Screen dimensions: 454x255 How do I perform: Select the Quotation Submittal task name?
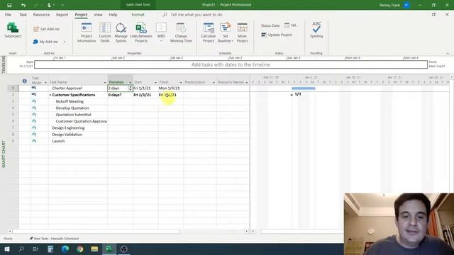pos(73,115)
